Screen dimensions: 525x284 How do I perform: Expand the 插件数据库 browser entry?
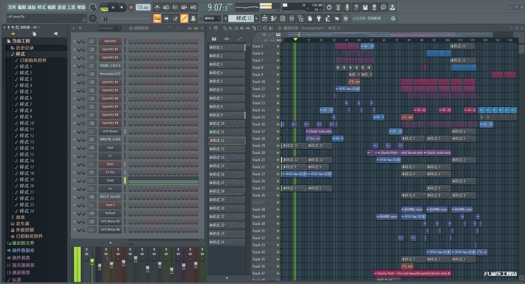click(23, 250)
